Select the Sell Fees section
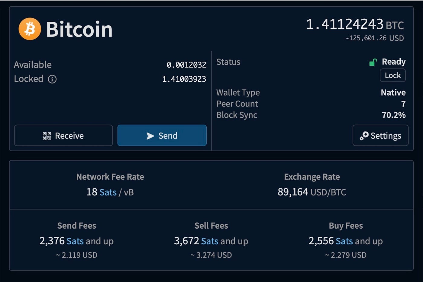The image size is (423, 282). pos(211,226)
